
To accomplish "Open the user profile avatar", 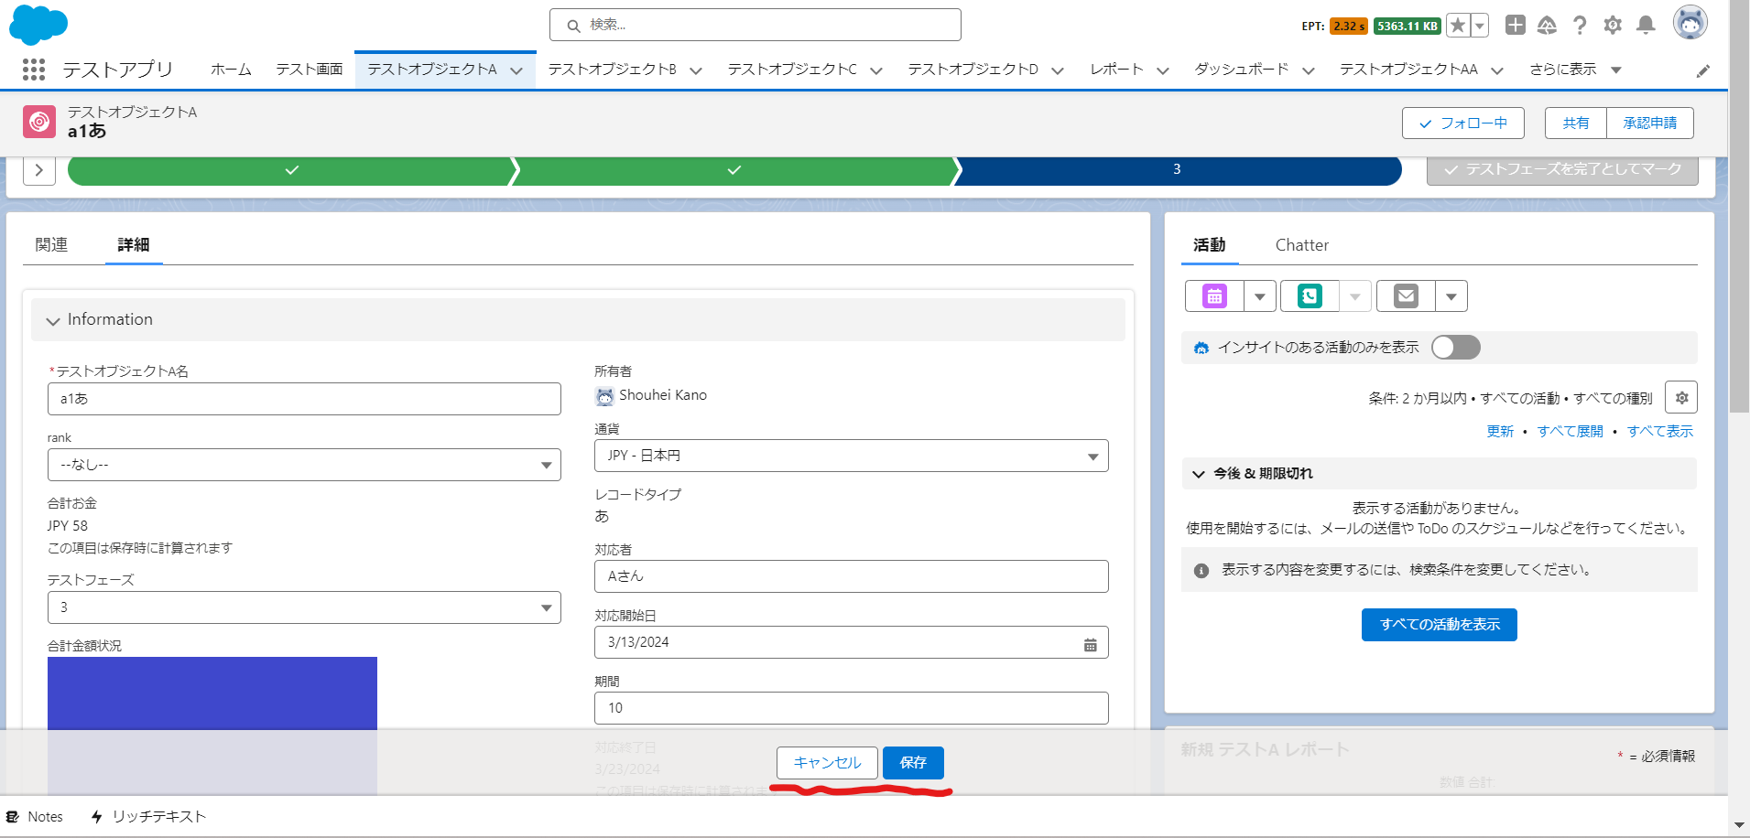I will click(x=1690, y=23).
